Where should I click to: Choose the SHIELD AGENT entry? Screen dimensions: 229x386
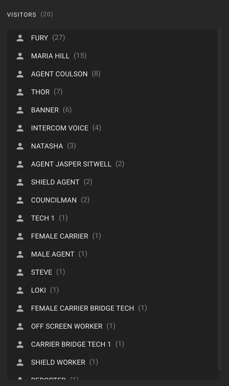(112, 182)
